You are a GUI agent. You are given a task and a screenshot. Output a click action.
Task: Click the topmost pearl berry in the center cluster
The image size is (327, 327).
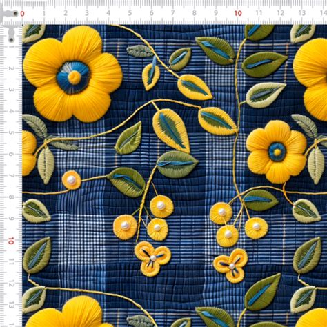[x=161, y=206]
